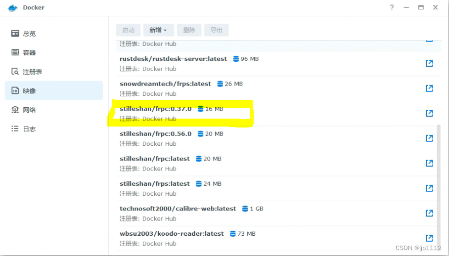Click the 1 GB size database icon

pos(245,209)
